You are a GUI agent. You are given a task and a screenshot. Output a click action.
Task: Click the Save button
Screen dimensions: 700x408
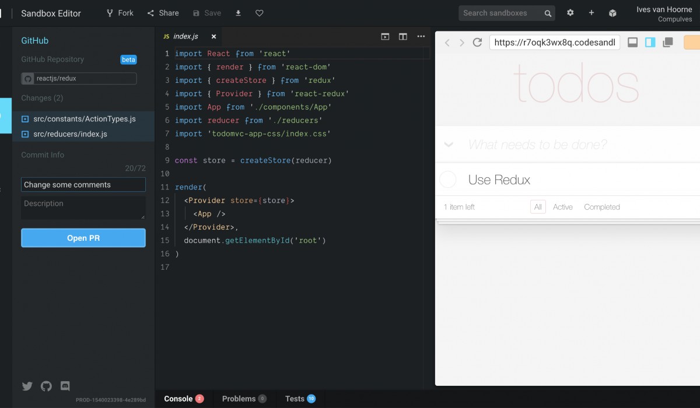[206, 13]
